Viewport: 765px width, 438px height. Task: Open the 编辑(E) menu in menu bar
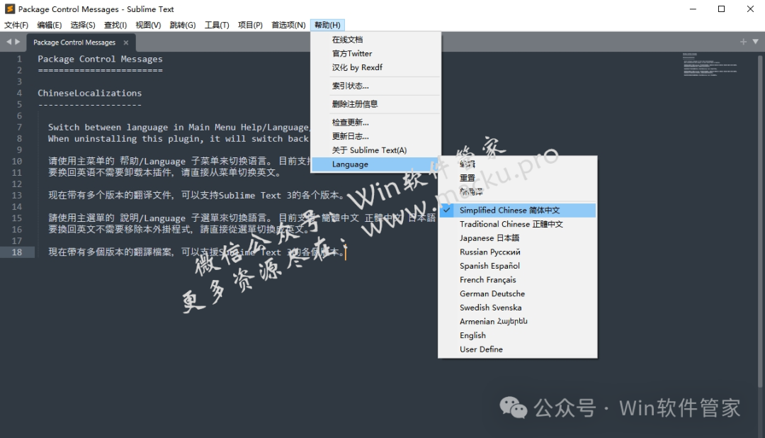(50, 25)
